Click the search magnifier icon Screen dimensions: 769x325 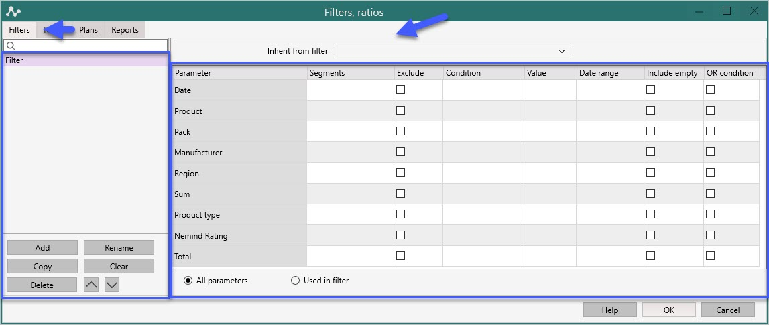click(x=11, y=46)
